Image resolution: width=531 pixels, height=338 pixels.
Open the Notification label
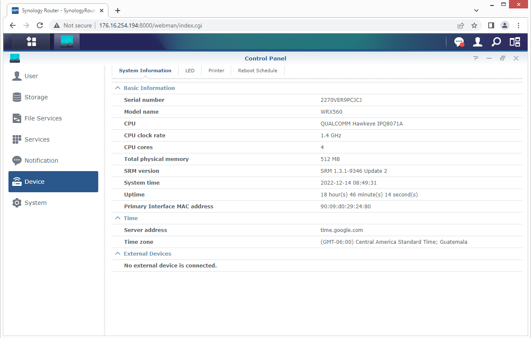tap(41, 161)
